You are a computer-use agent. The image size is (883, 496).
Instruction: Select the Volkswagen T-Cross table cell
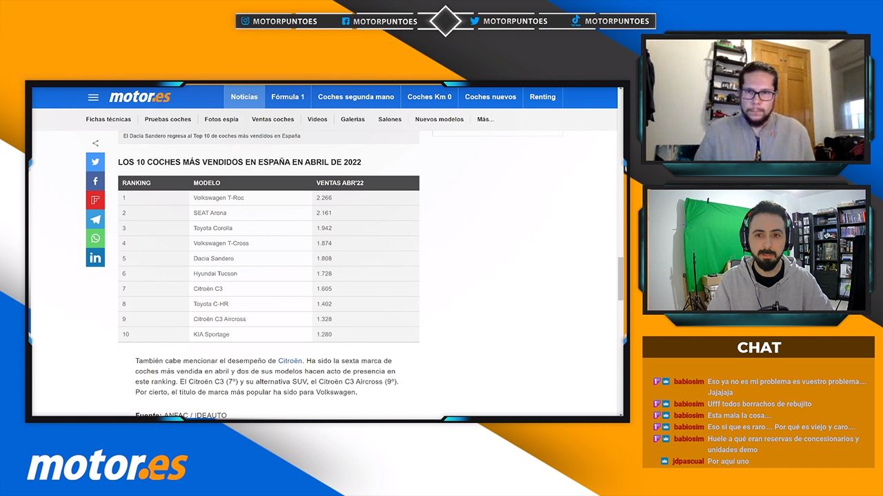click(x=250, y=243)
